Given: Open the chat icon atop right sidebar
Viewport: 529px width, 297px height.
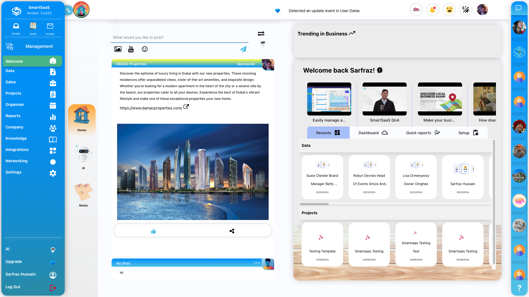Looking at the screenshot, I should (x=519, y=8).
